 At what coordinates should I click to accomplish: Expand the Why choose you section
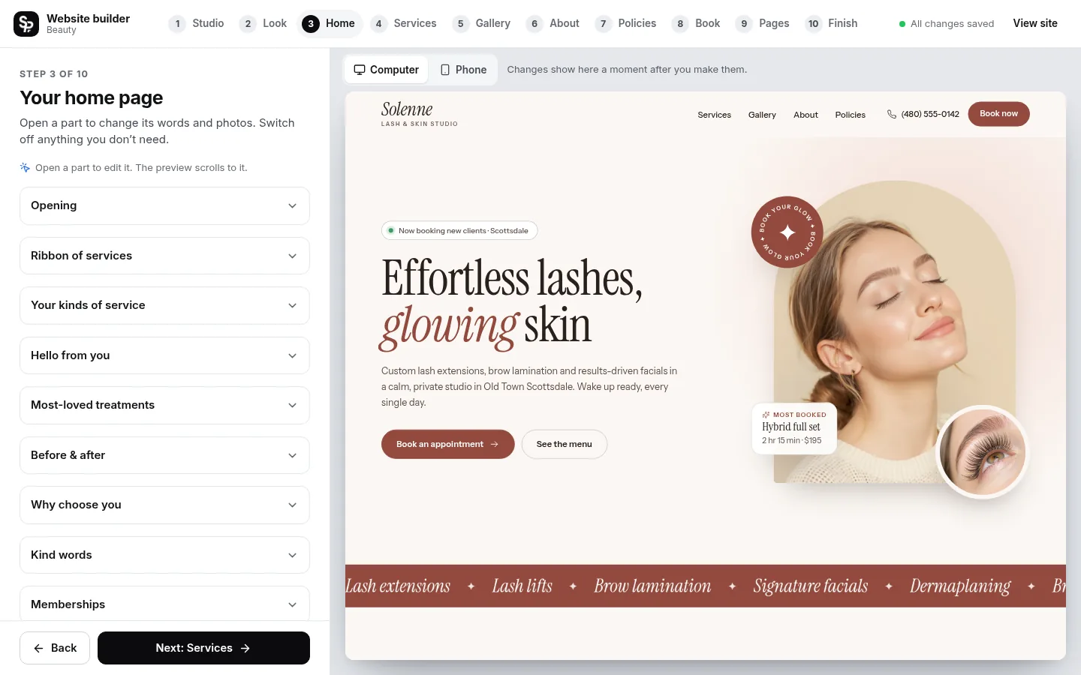click(164, 505)
